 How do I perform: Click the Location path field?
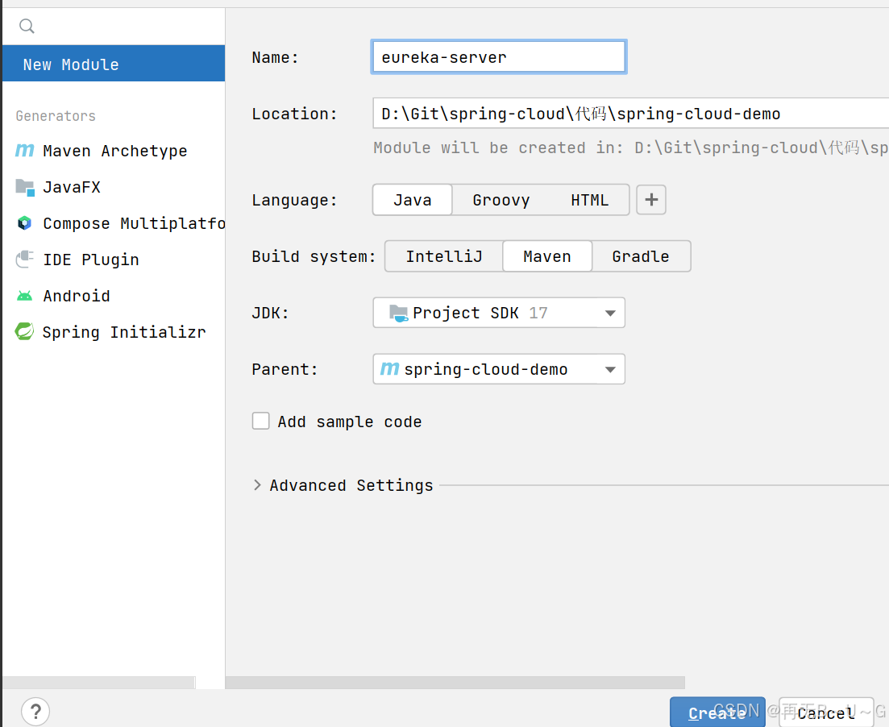(630, 114)
